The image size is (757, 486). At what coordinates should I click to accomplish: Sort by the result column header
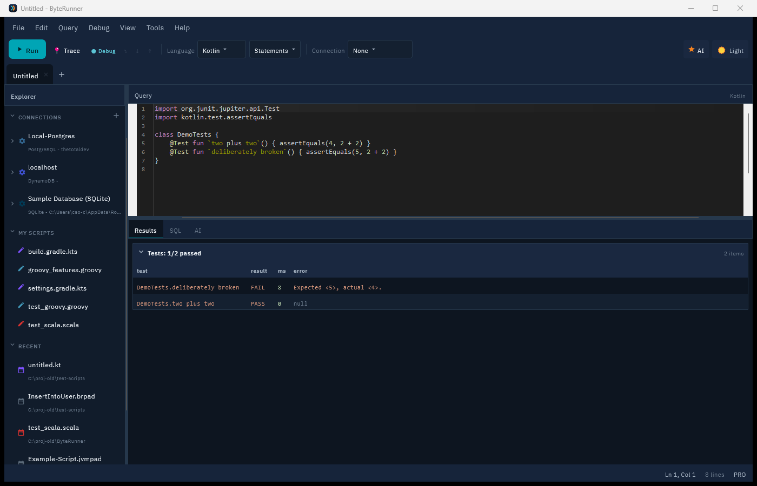259,271
